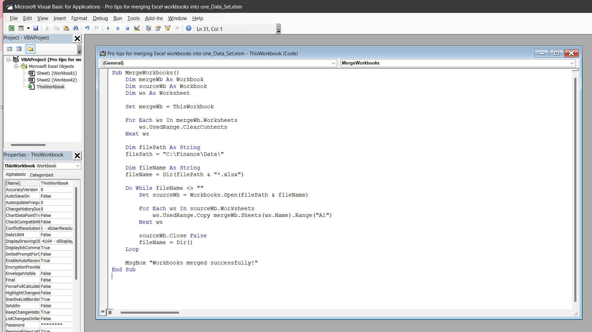Open the Window menu
This screenshot has height=332, width=592.
coord(177,18)
